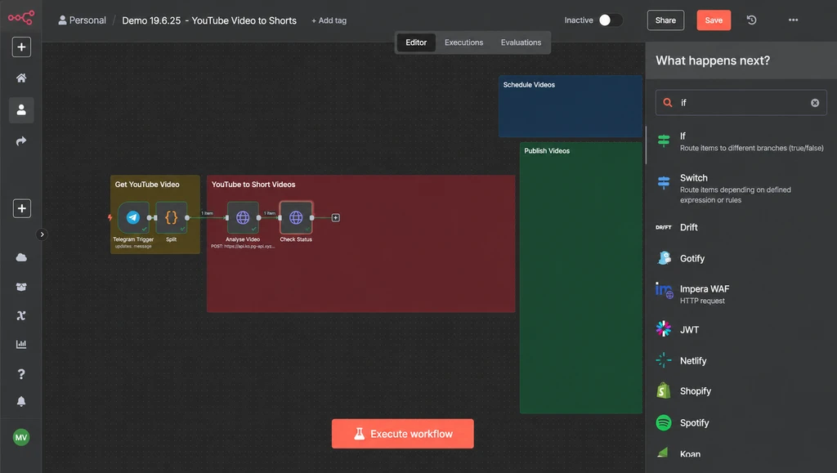The height and width of the screenshot is (473, 837).
Task: Open the Variables icon in sidebar
Action: 21,315
